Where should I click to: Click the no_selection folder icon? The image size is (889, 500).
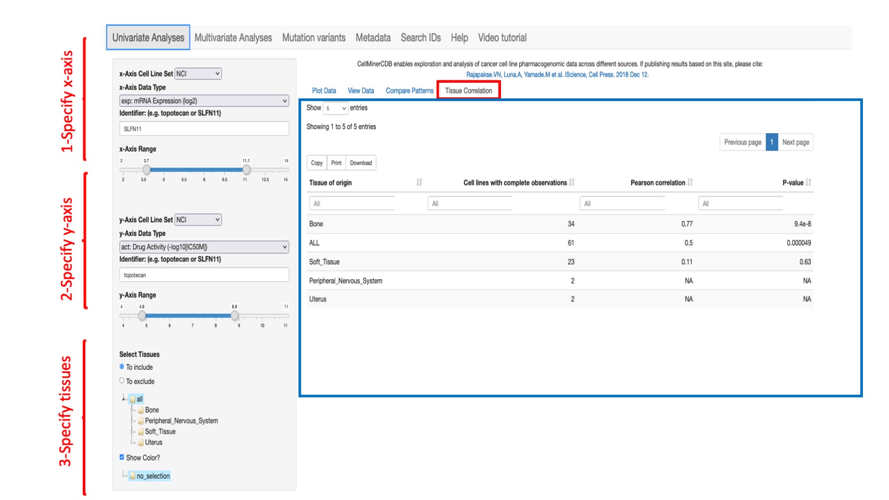(x=132, y=476)
